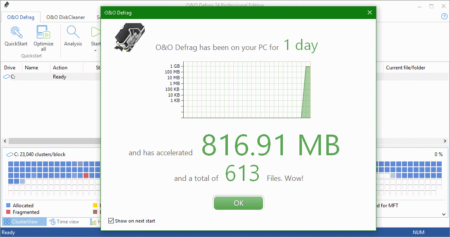This screenshot has height=237, width=450.
Task: Click the Start play icon
Action: [96, 32]
